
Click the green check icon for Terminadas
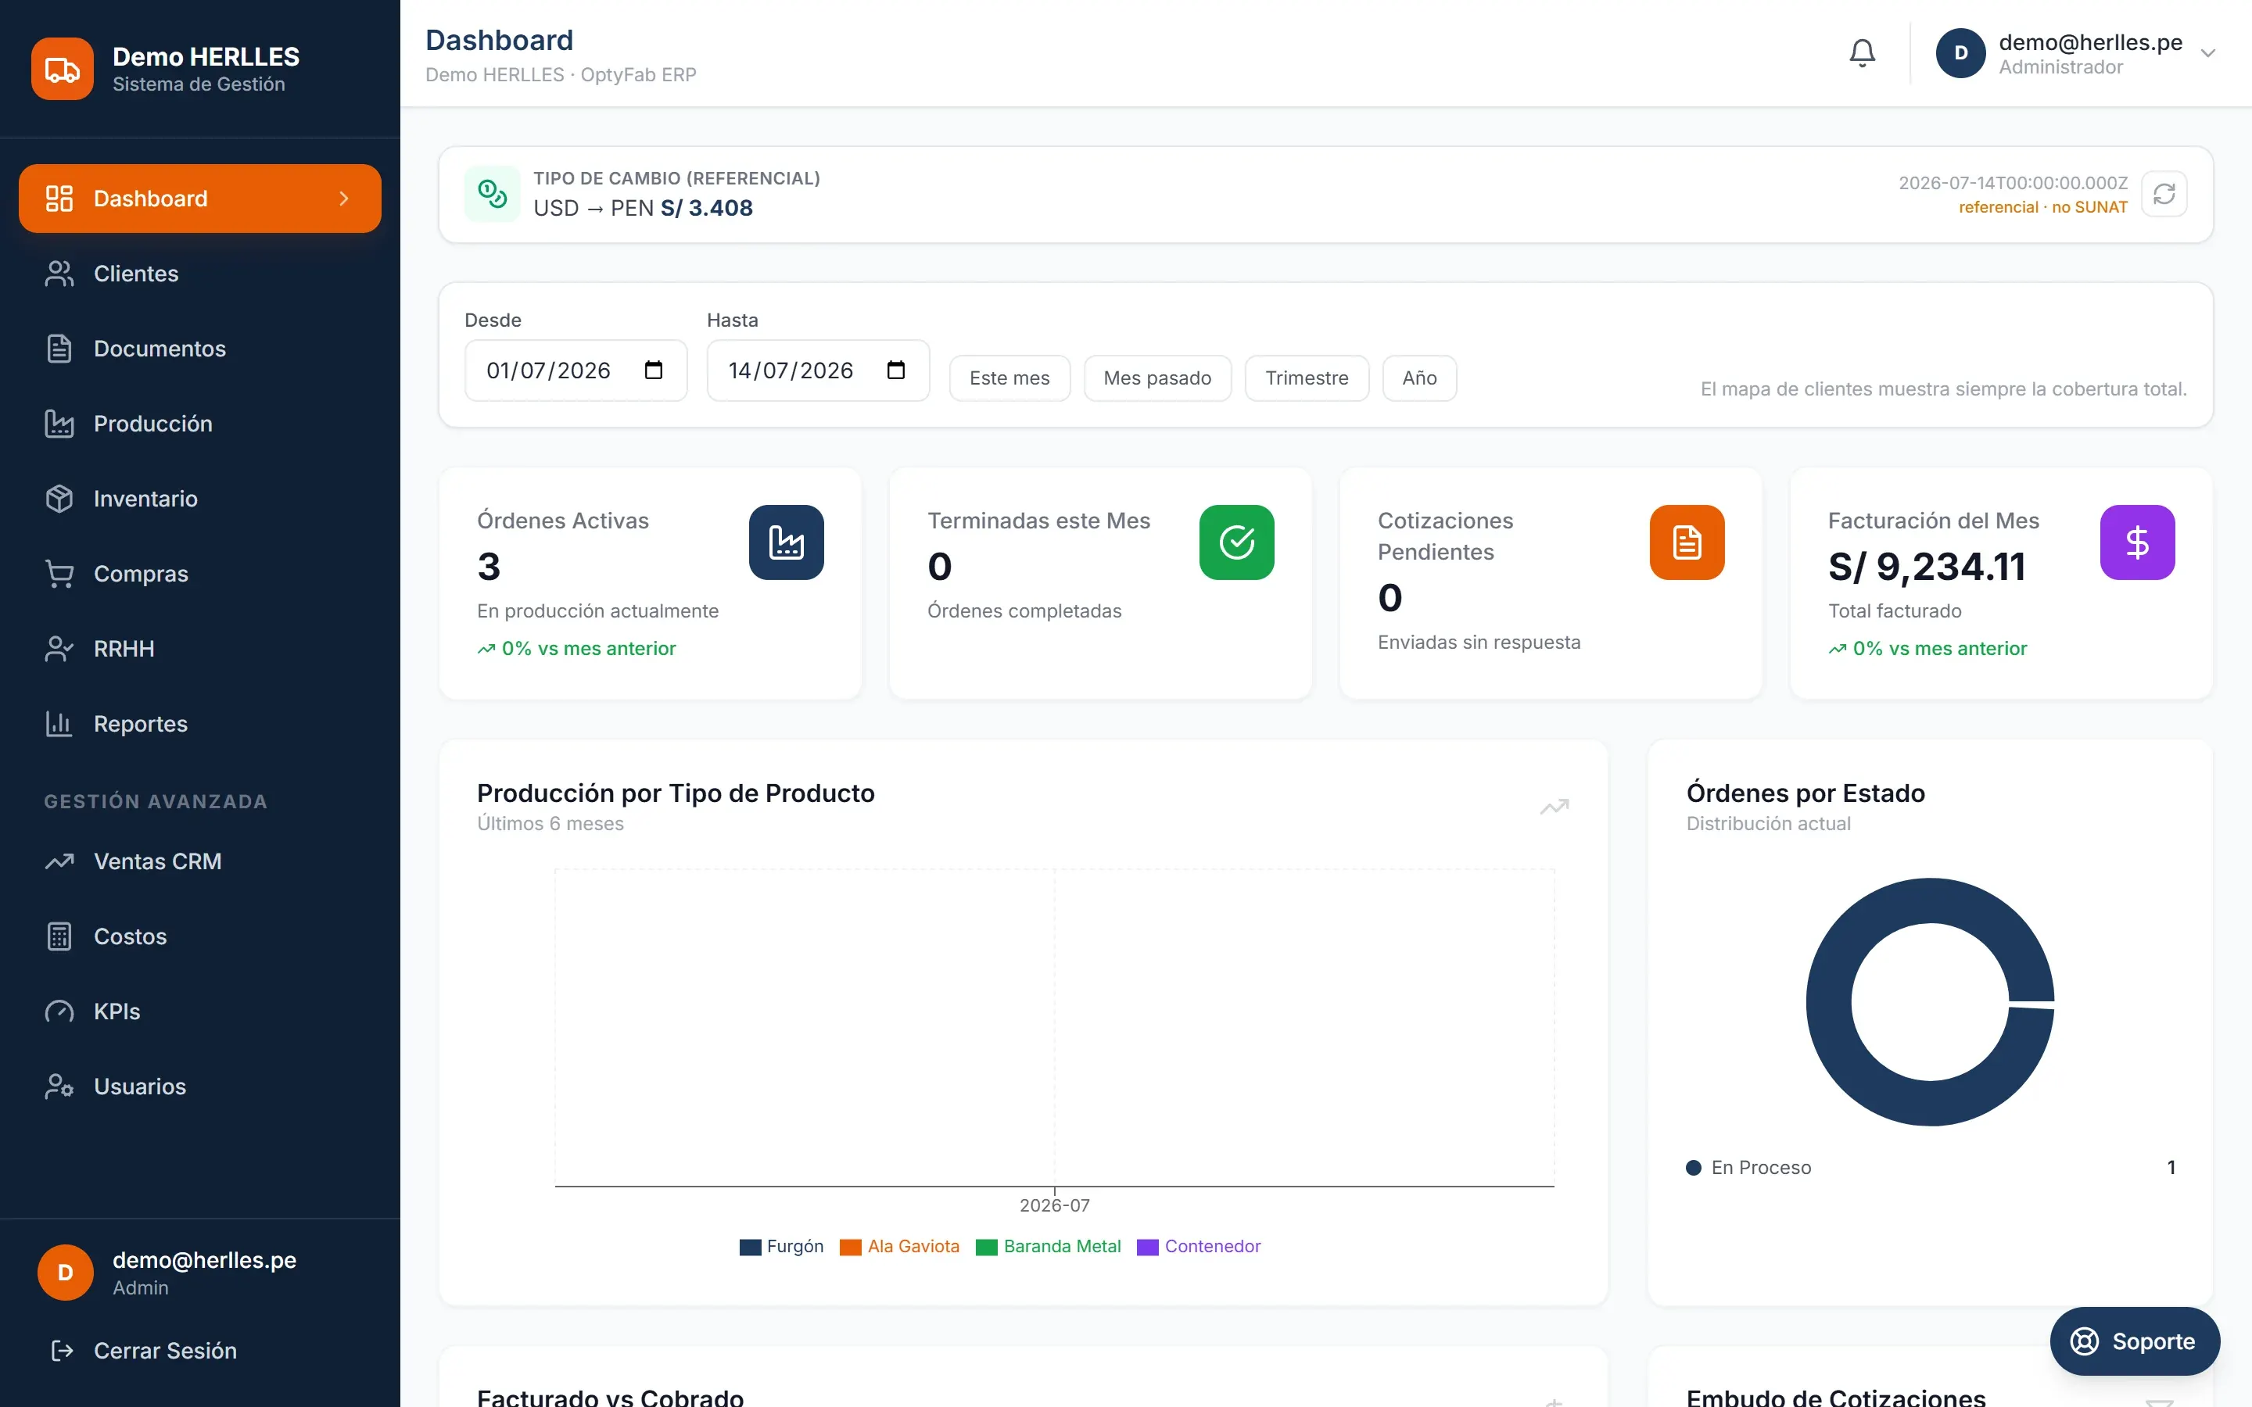click(1237, 542)
